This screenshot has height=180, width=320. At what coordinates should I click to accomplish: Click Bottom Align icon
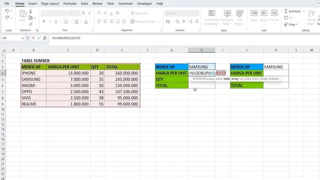click(111, 13)
